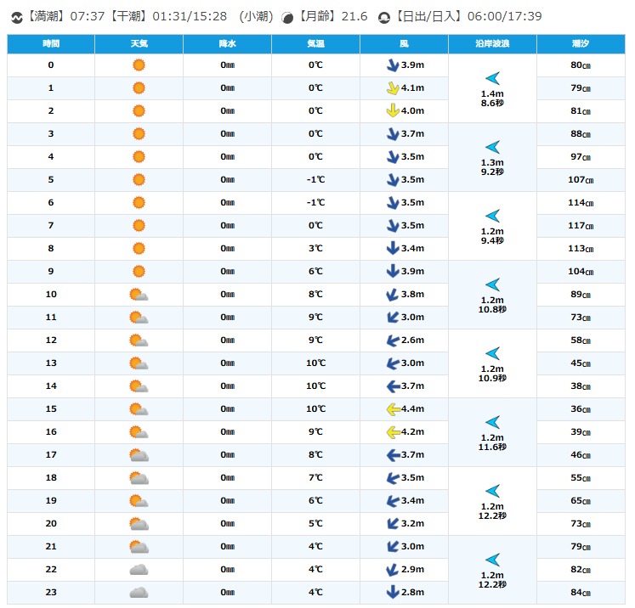Click the yellow wind arrow at 4.4m
The image size is (635, 608).
pos(393,409)
